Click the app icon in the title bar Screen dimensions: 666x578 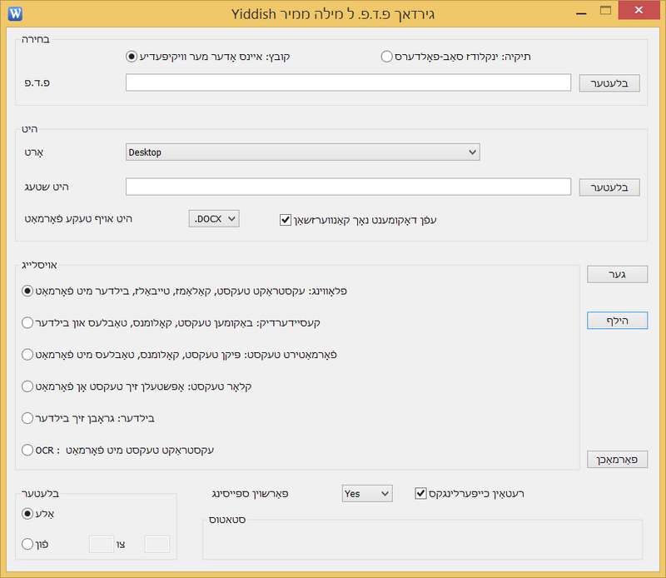[13, 12]
